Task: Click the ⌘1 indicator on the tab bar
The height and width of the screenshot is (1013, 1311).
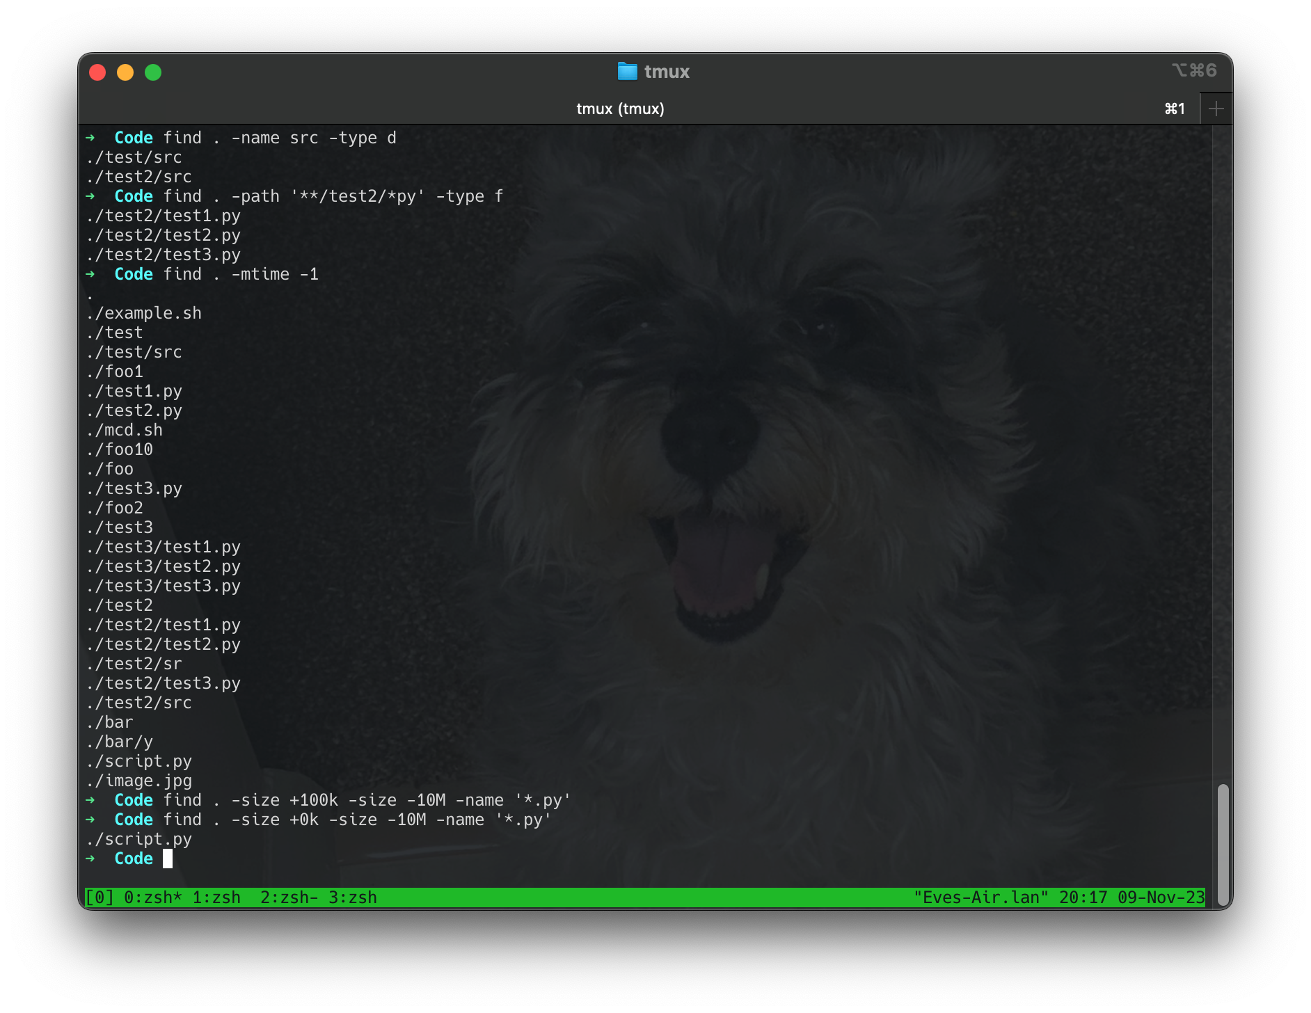Action: click(1175, 109)
